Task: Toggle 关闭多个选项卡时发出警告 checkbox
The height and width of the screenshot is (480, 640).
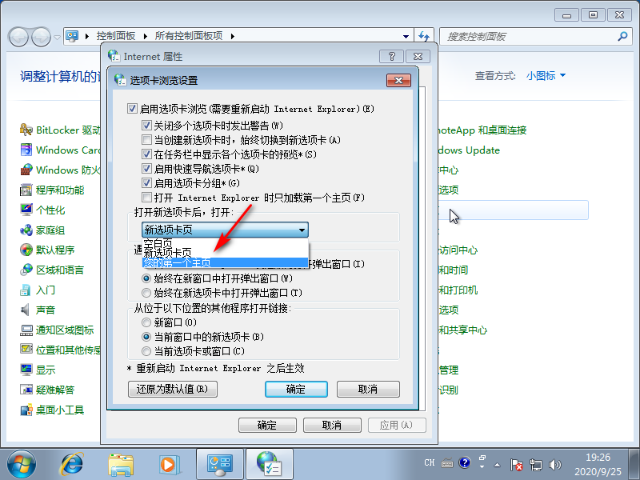Action: [146, 125]
